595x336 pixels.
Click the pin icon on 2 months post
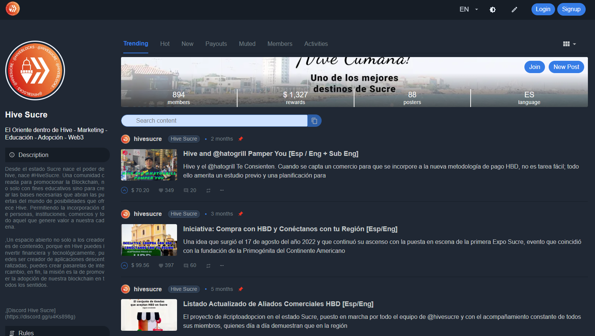pyautogui.click(x=241, y=139)
